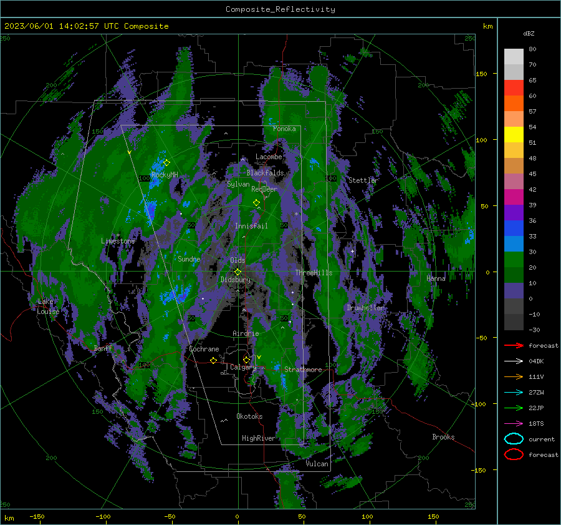This screenshot has width=561, height=525.
Task: Click the Cochrane label
Action: (204, 349)
